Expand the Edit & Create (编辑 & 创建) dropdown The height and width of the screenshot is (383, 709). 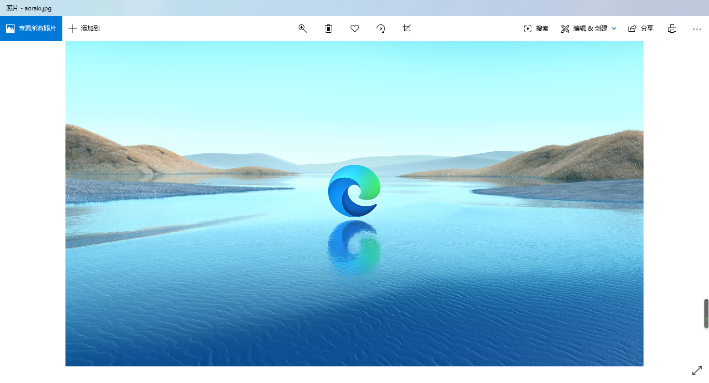[588, 29]
